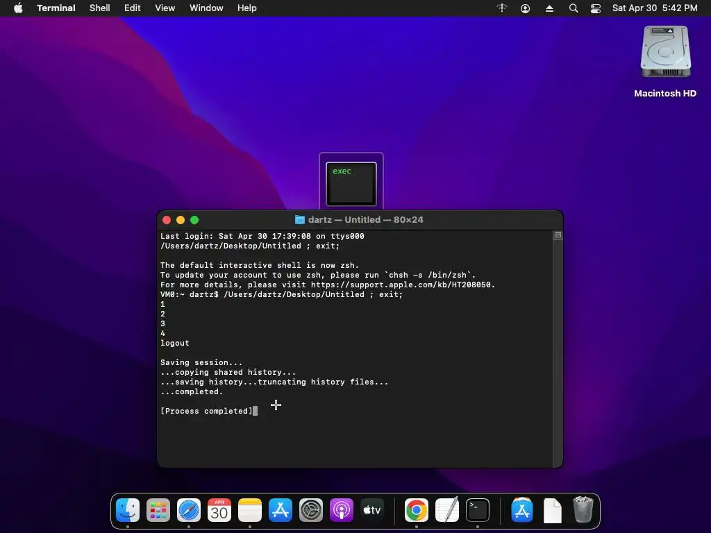
Task: Open the Shell menu
Action: click(x=100, y=8)
